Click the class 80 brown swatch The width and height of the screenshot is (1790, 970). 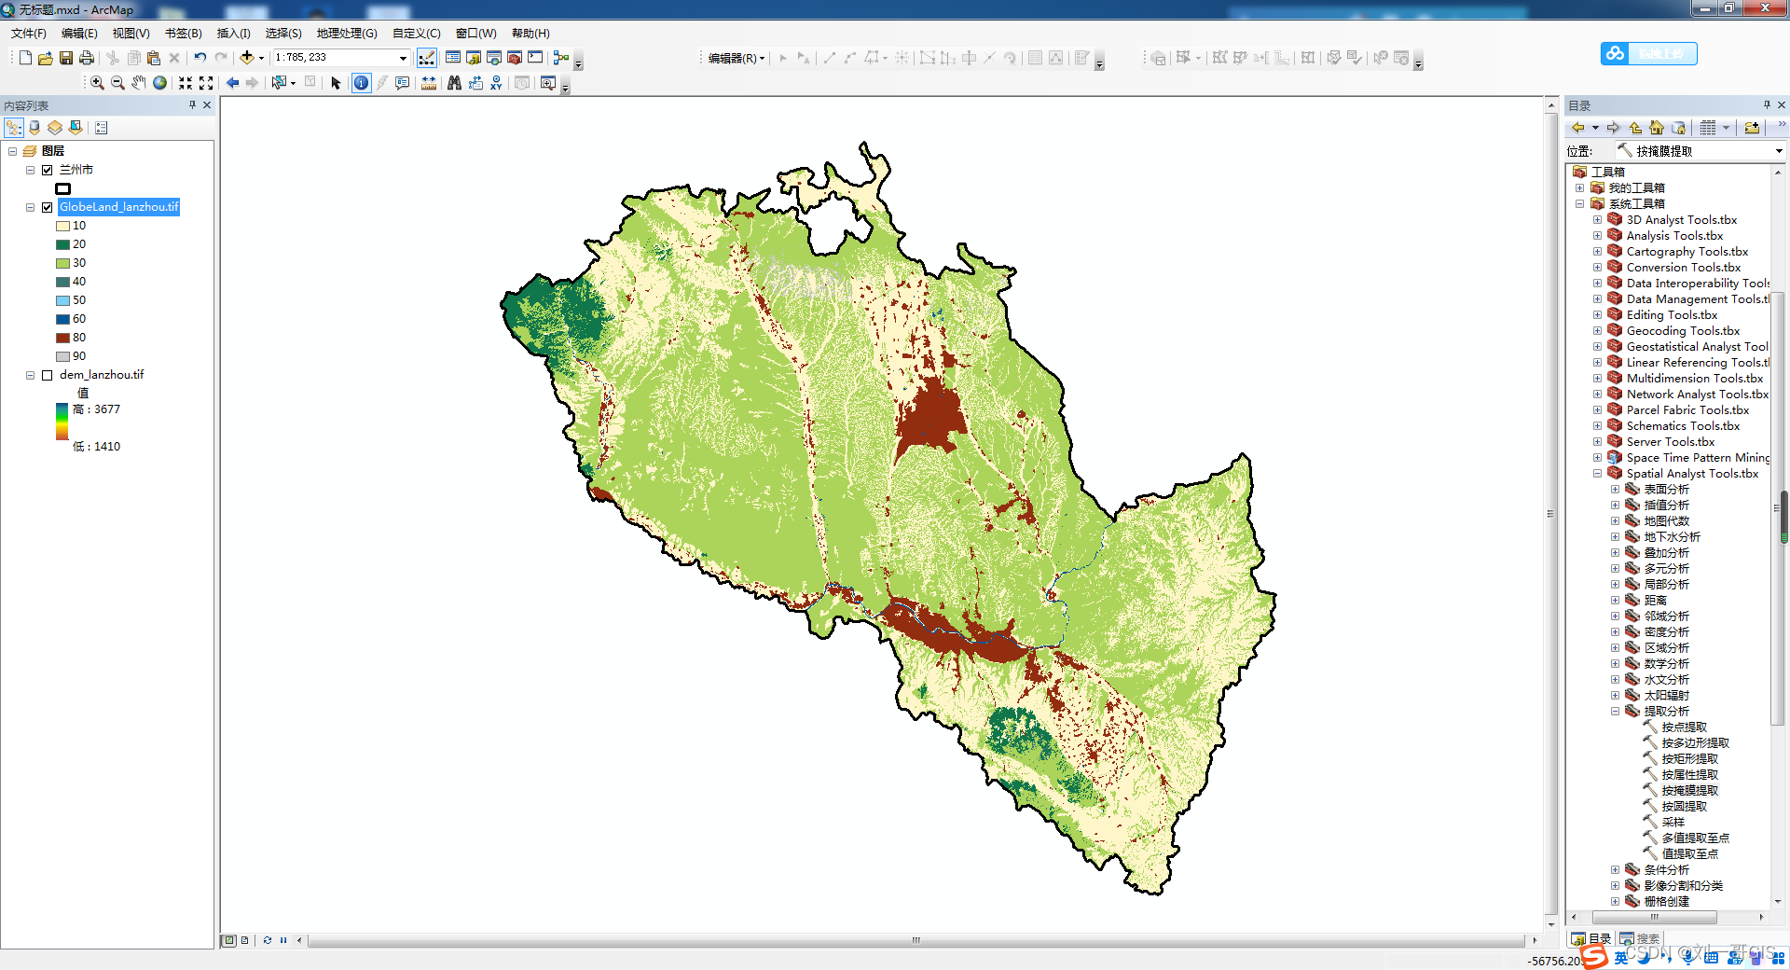tap(62, 338)
